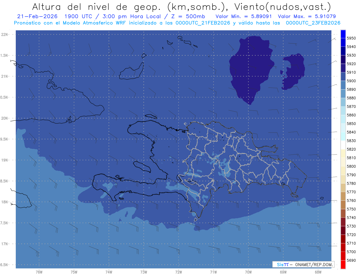
Task: Click the '5740' colorbar value
Action: pos(351,218)
